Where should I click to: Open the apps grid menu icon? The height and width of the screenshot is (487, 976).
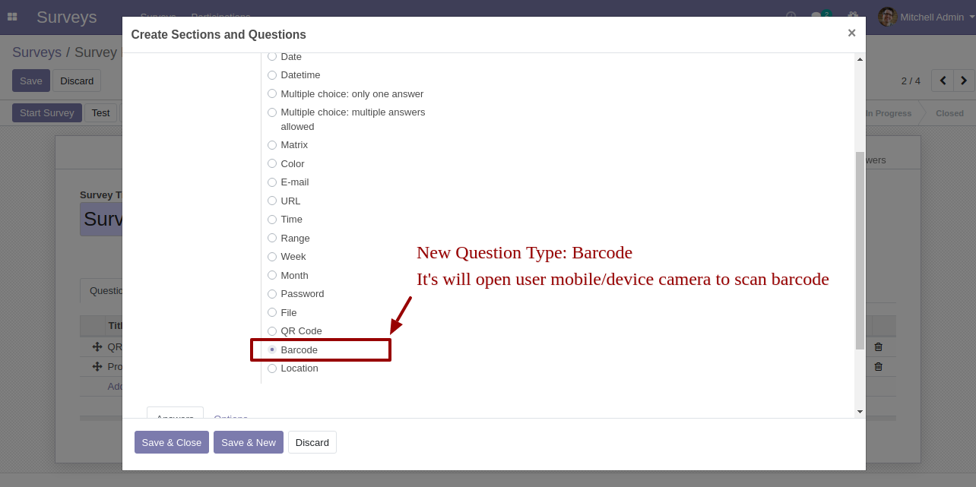[x=12, y=17]
